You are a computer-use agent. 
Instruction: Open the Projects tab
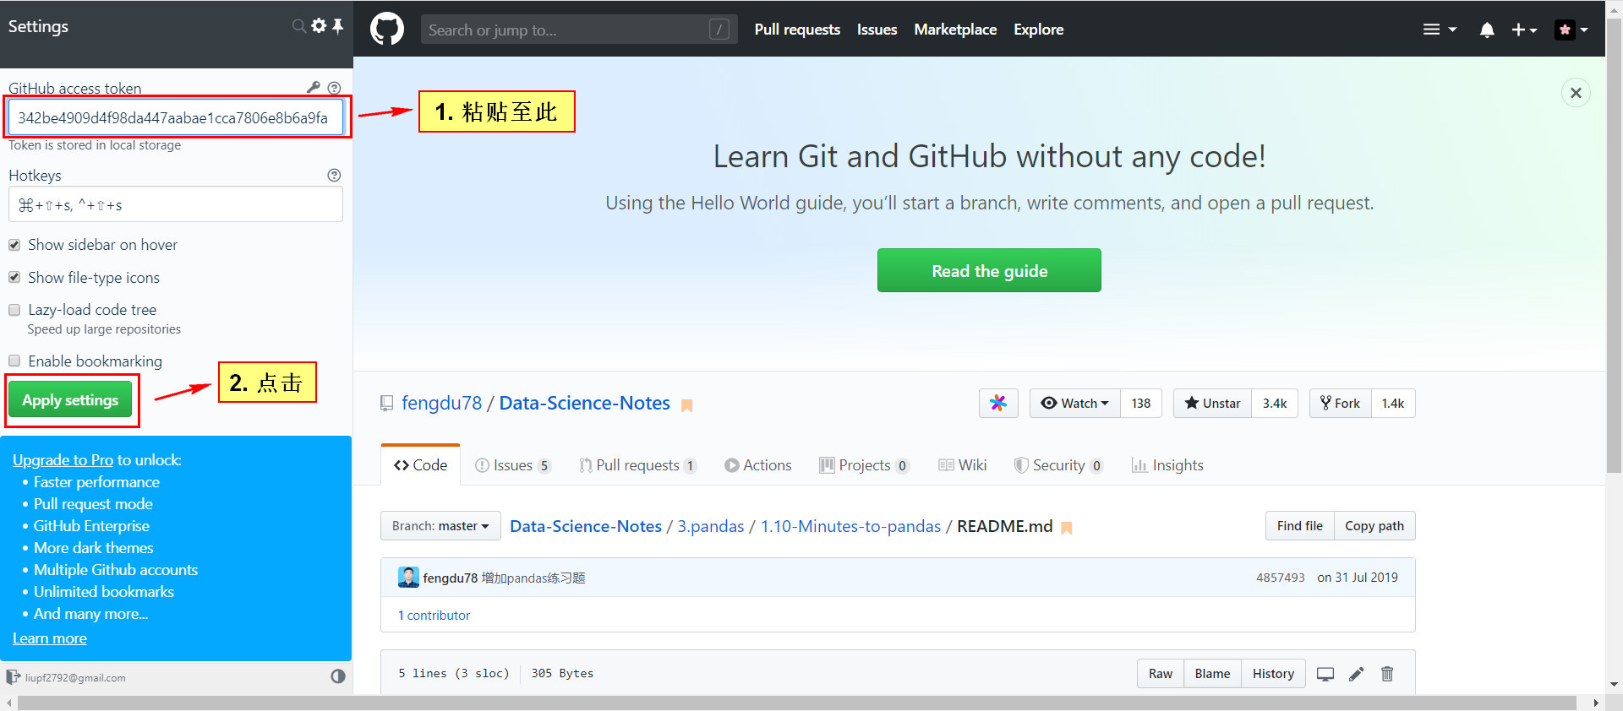(865, 465)
